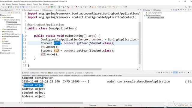This screenshot has width=192, height=108.
Task: Open the Display Selected Console dropdown
Action: point(184,73)
